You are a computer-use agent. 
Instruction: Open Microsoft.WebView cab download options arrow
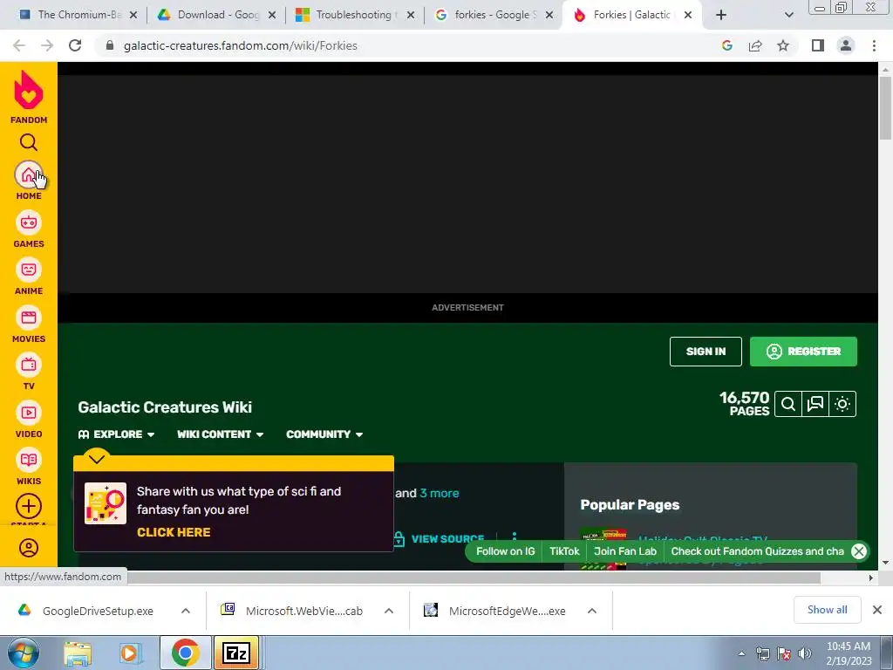pos(389,611)
